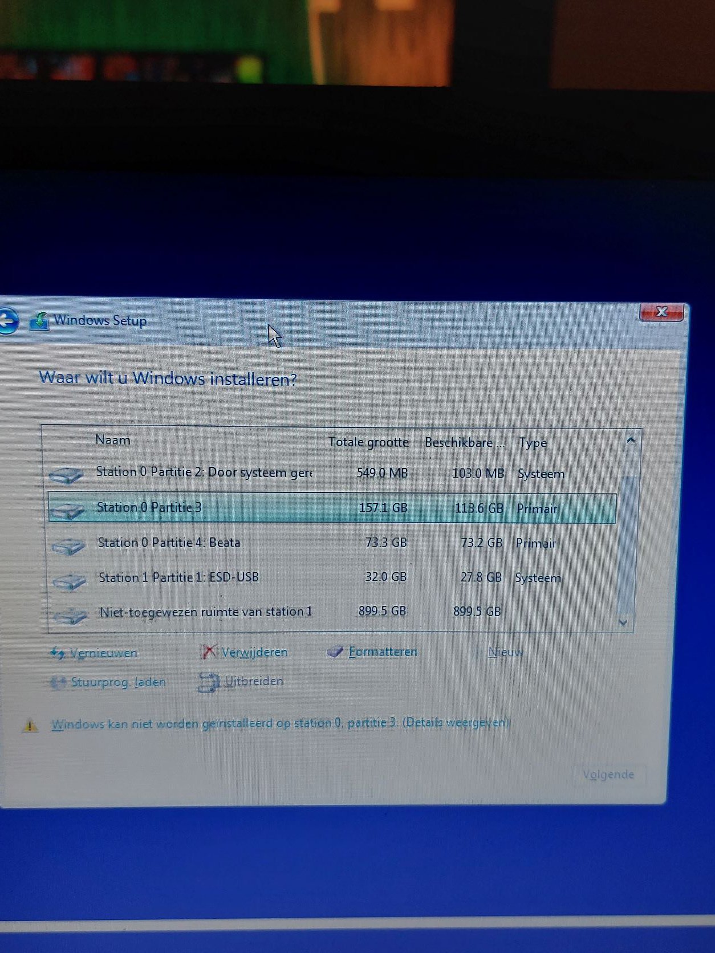Select Station 0 Partitie 4: Beata
Viewport: 715px width, 953px height.
coord(333,543)
